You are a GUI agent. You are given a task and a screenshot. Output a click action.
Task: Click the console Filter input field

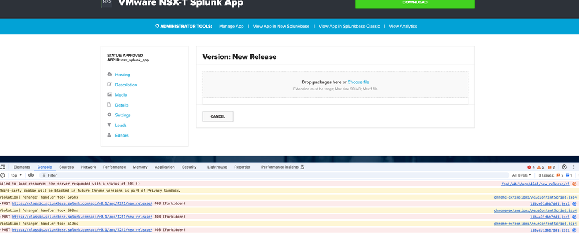point(274,175)
